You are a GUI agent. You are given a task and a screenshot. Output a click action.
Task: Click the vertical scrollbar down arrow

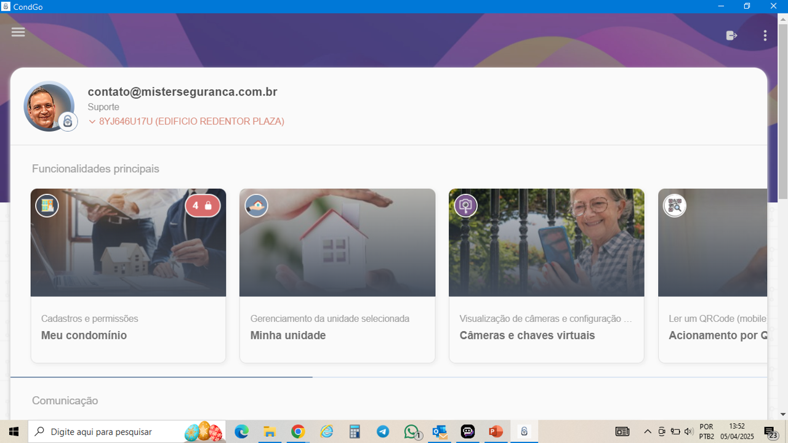(x=783, y=414)
